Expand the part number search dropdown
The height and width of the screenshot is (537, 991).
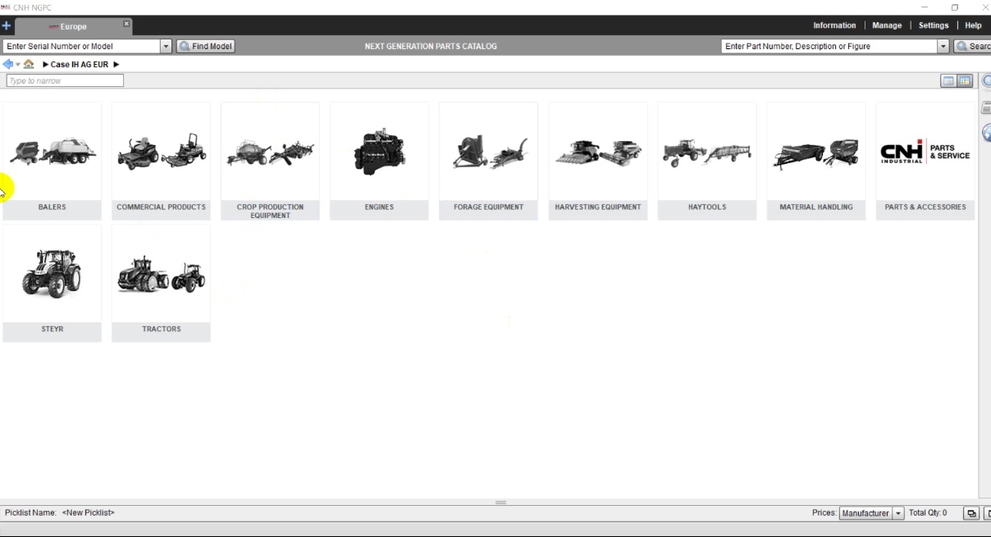tap(943, 47)
